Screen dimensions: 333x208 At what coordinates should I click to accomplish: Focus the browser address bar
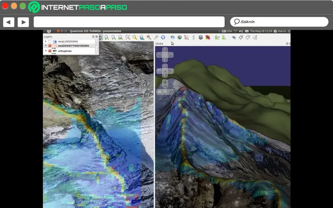point(129,22)
